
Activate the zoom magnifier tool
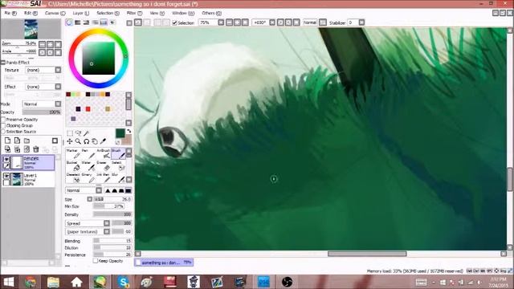(x=78, y=141)
